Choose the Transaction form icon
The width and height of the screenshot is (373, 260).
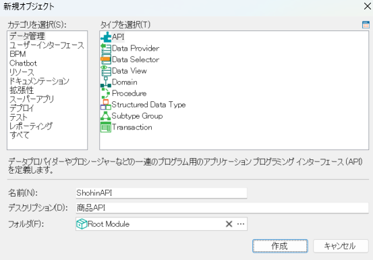click(x=106, y=127)
